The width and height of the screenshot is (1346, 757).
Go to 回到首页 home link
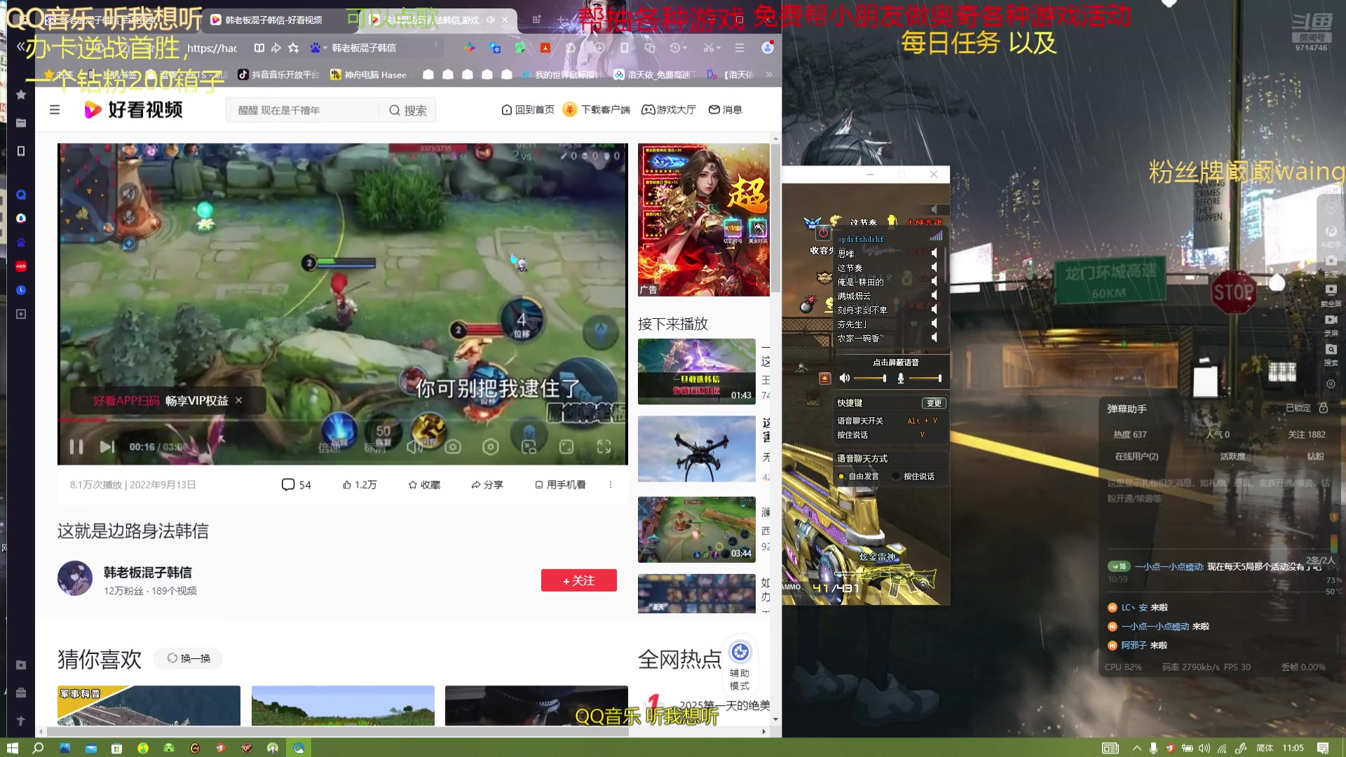tap(528, 109)
